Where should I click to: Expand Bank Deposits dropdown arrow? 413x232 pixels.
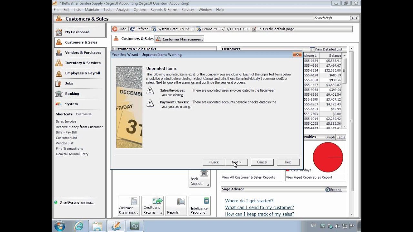click(208, 185)
